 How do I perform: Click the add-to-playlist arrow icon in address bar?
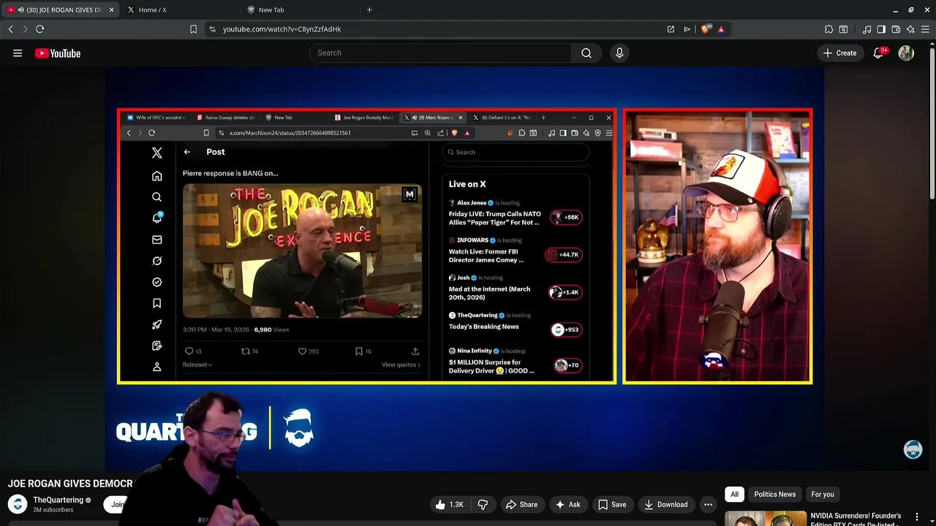(x=687, y=29)
